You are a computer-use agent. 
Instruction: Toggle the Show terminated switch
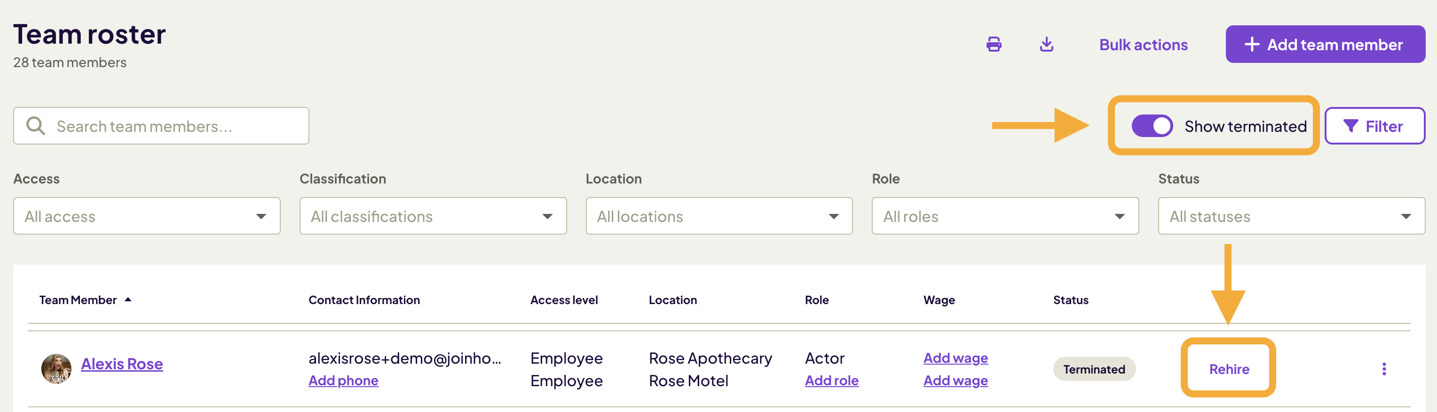coord(1152,126)
